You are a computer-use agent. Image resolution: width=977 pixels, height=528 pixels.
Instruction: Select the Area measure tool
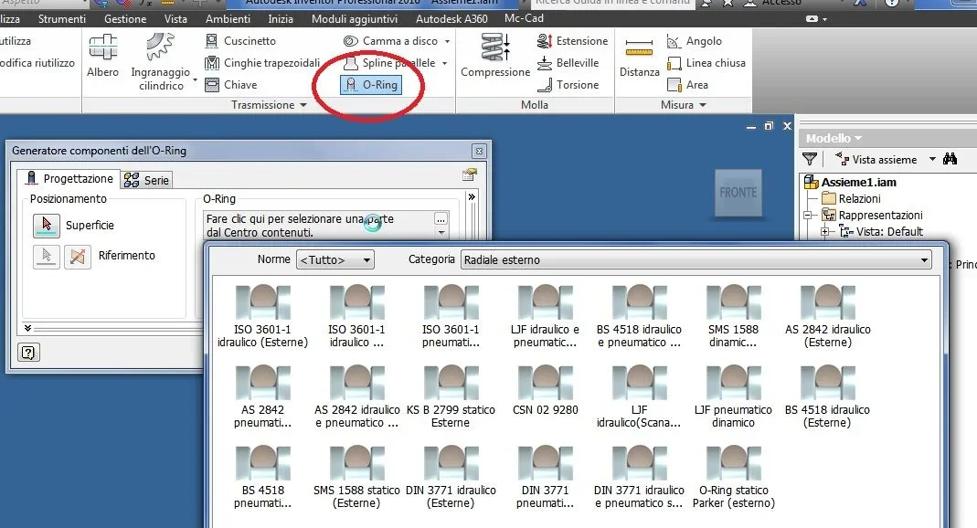click(687, 85)
